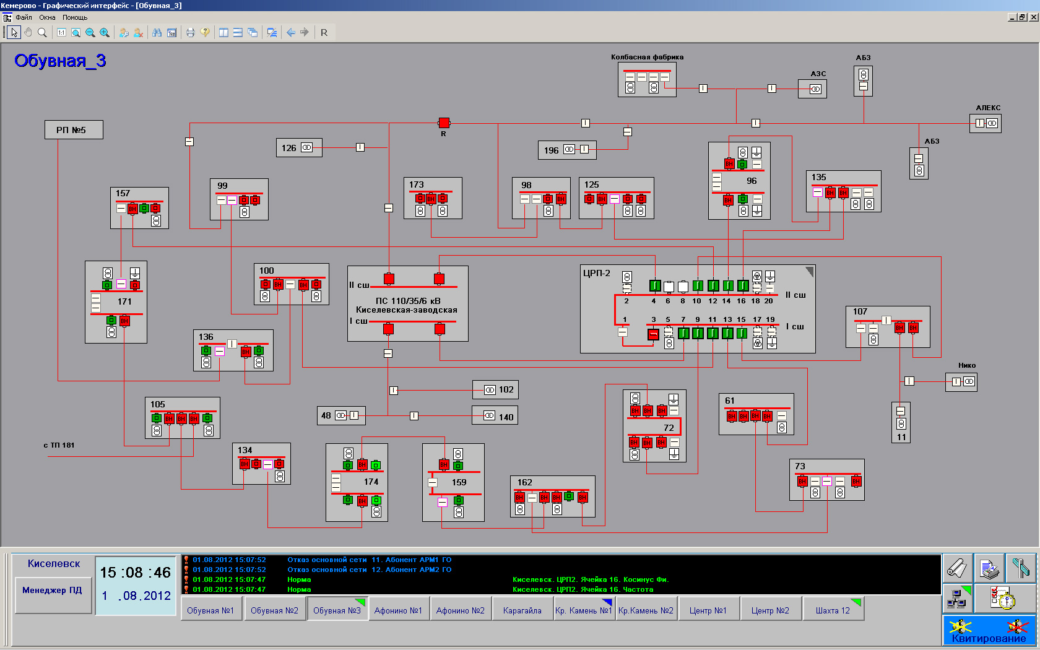
Task: Open the checklist with stopwatch icon
Action: click(1004, 599)
